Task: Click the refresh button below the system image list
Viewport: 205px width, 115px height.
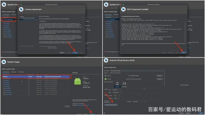Action: pos(67,106)
